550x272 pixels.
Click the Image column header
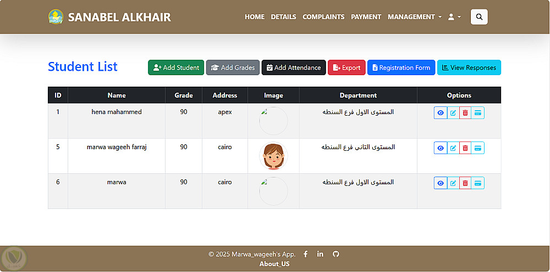coord(273,95)
